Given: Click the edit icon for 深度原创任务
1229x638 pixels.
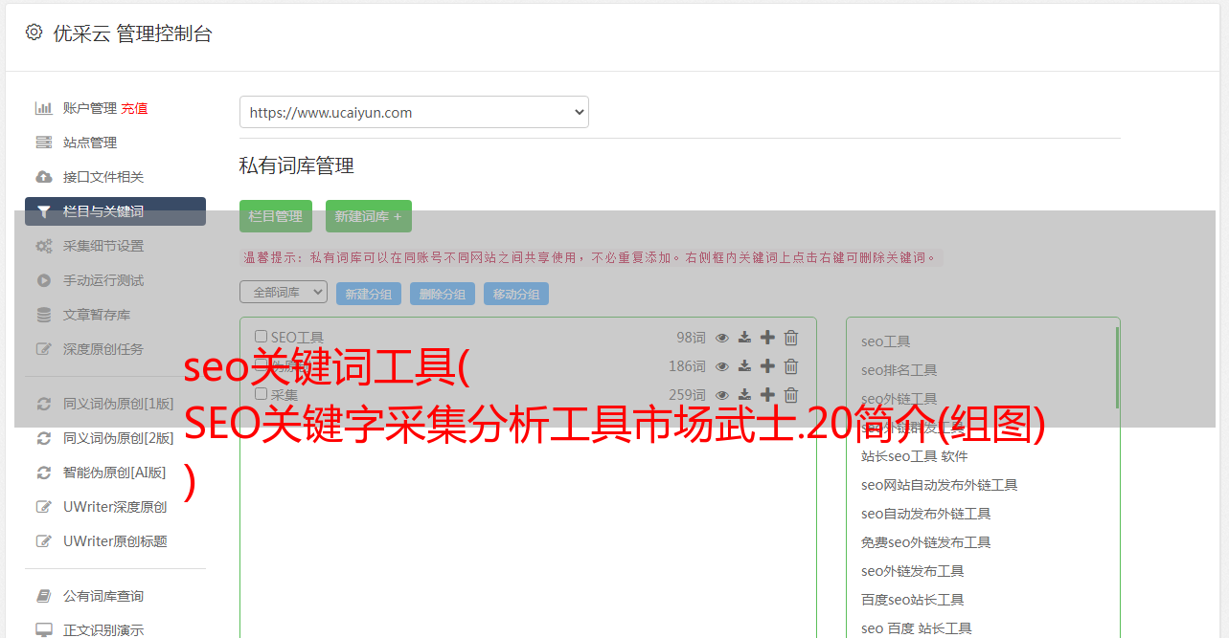Looking at the screenshot, I should pyautogui.click(x=44, y=349).
